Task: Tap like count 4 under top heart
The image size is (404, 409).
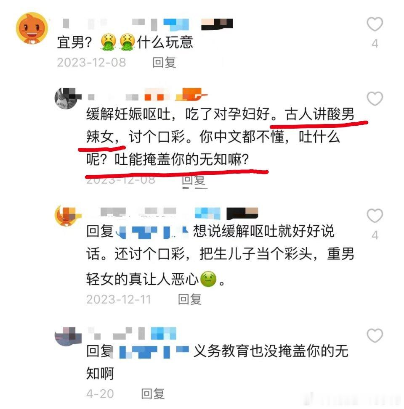Action: pyautogui.click(x=375, y=44)
